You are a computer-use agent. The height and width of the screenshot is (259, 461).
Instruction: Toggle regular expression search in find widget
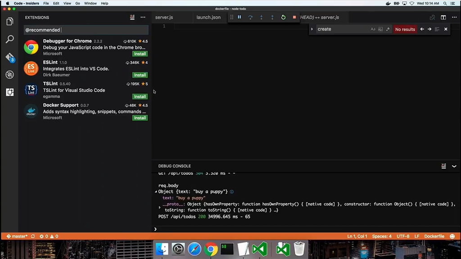pyautogui.click(x=388, y=29)
